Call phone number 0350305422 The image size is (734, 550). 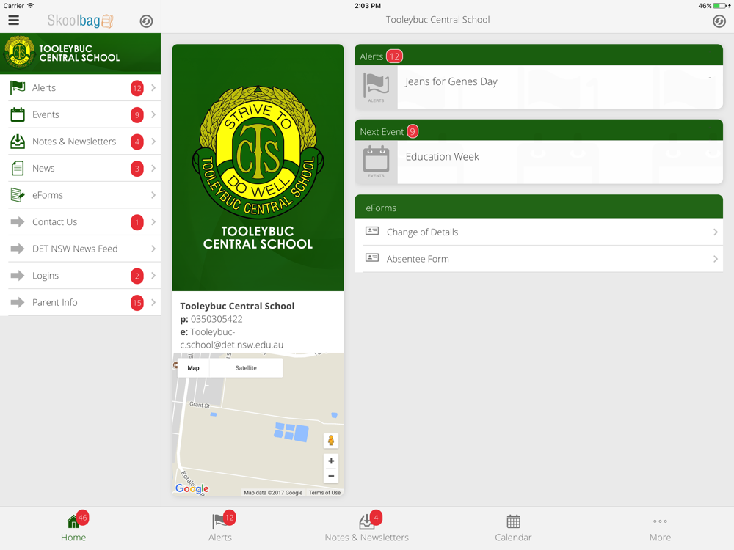(x=217, y=319)
